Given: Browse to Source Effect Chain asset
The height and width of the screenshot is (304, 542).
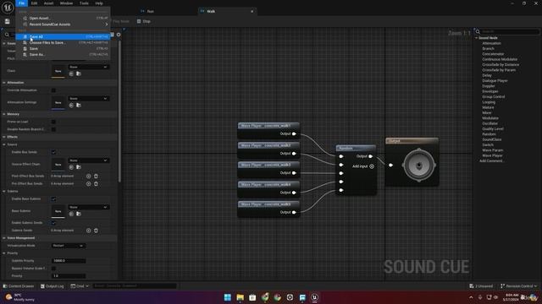Looking at the screenshot, I should [x=79, y=167].
